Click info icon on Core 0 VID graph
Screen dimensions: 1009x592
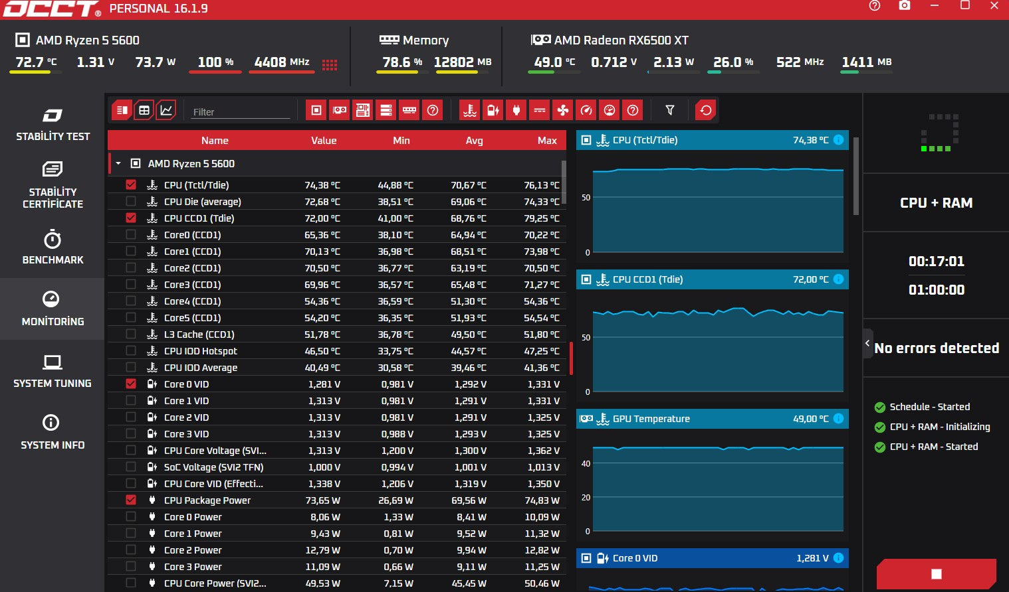(x=839, y=558)
